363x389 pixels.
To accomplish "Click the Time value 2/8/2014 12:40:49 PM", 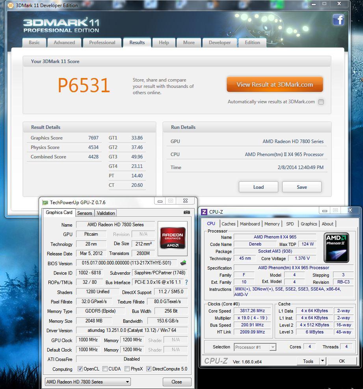I will coord(300,167).
